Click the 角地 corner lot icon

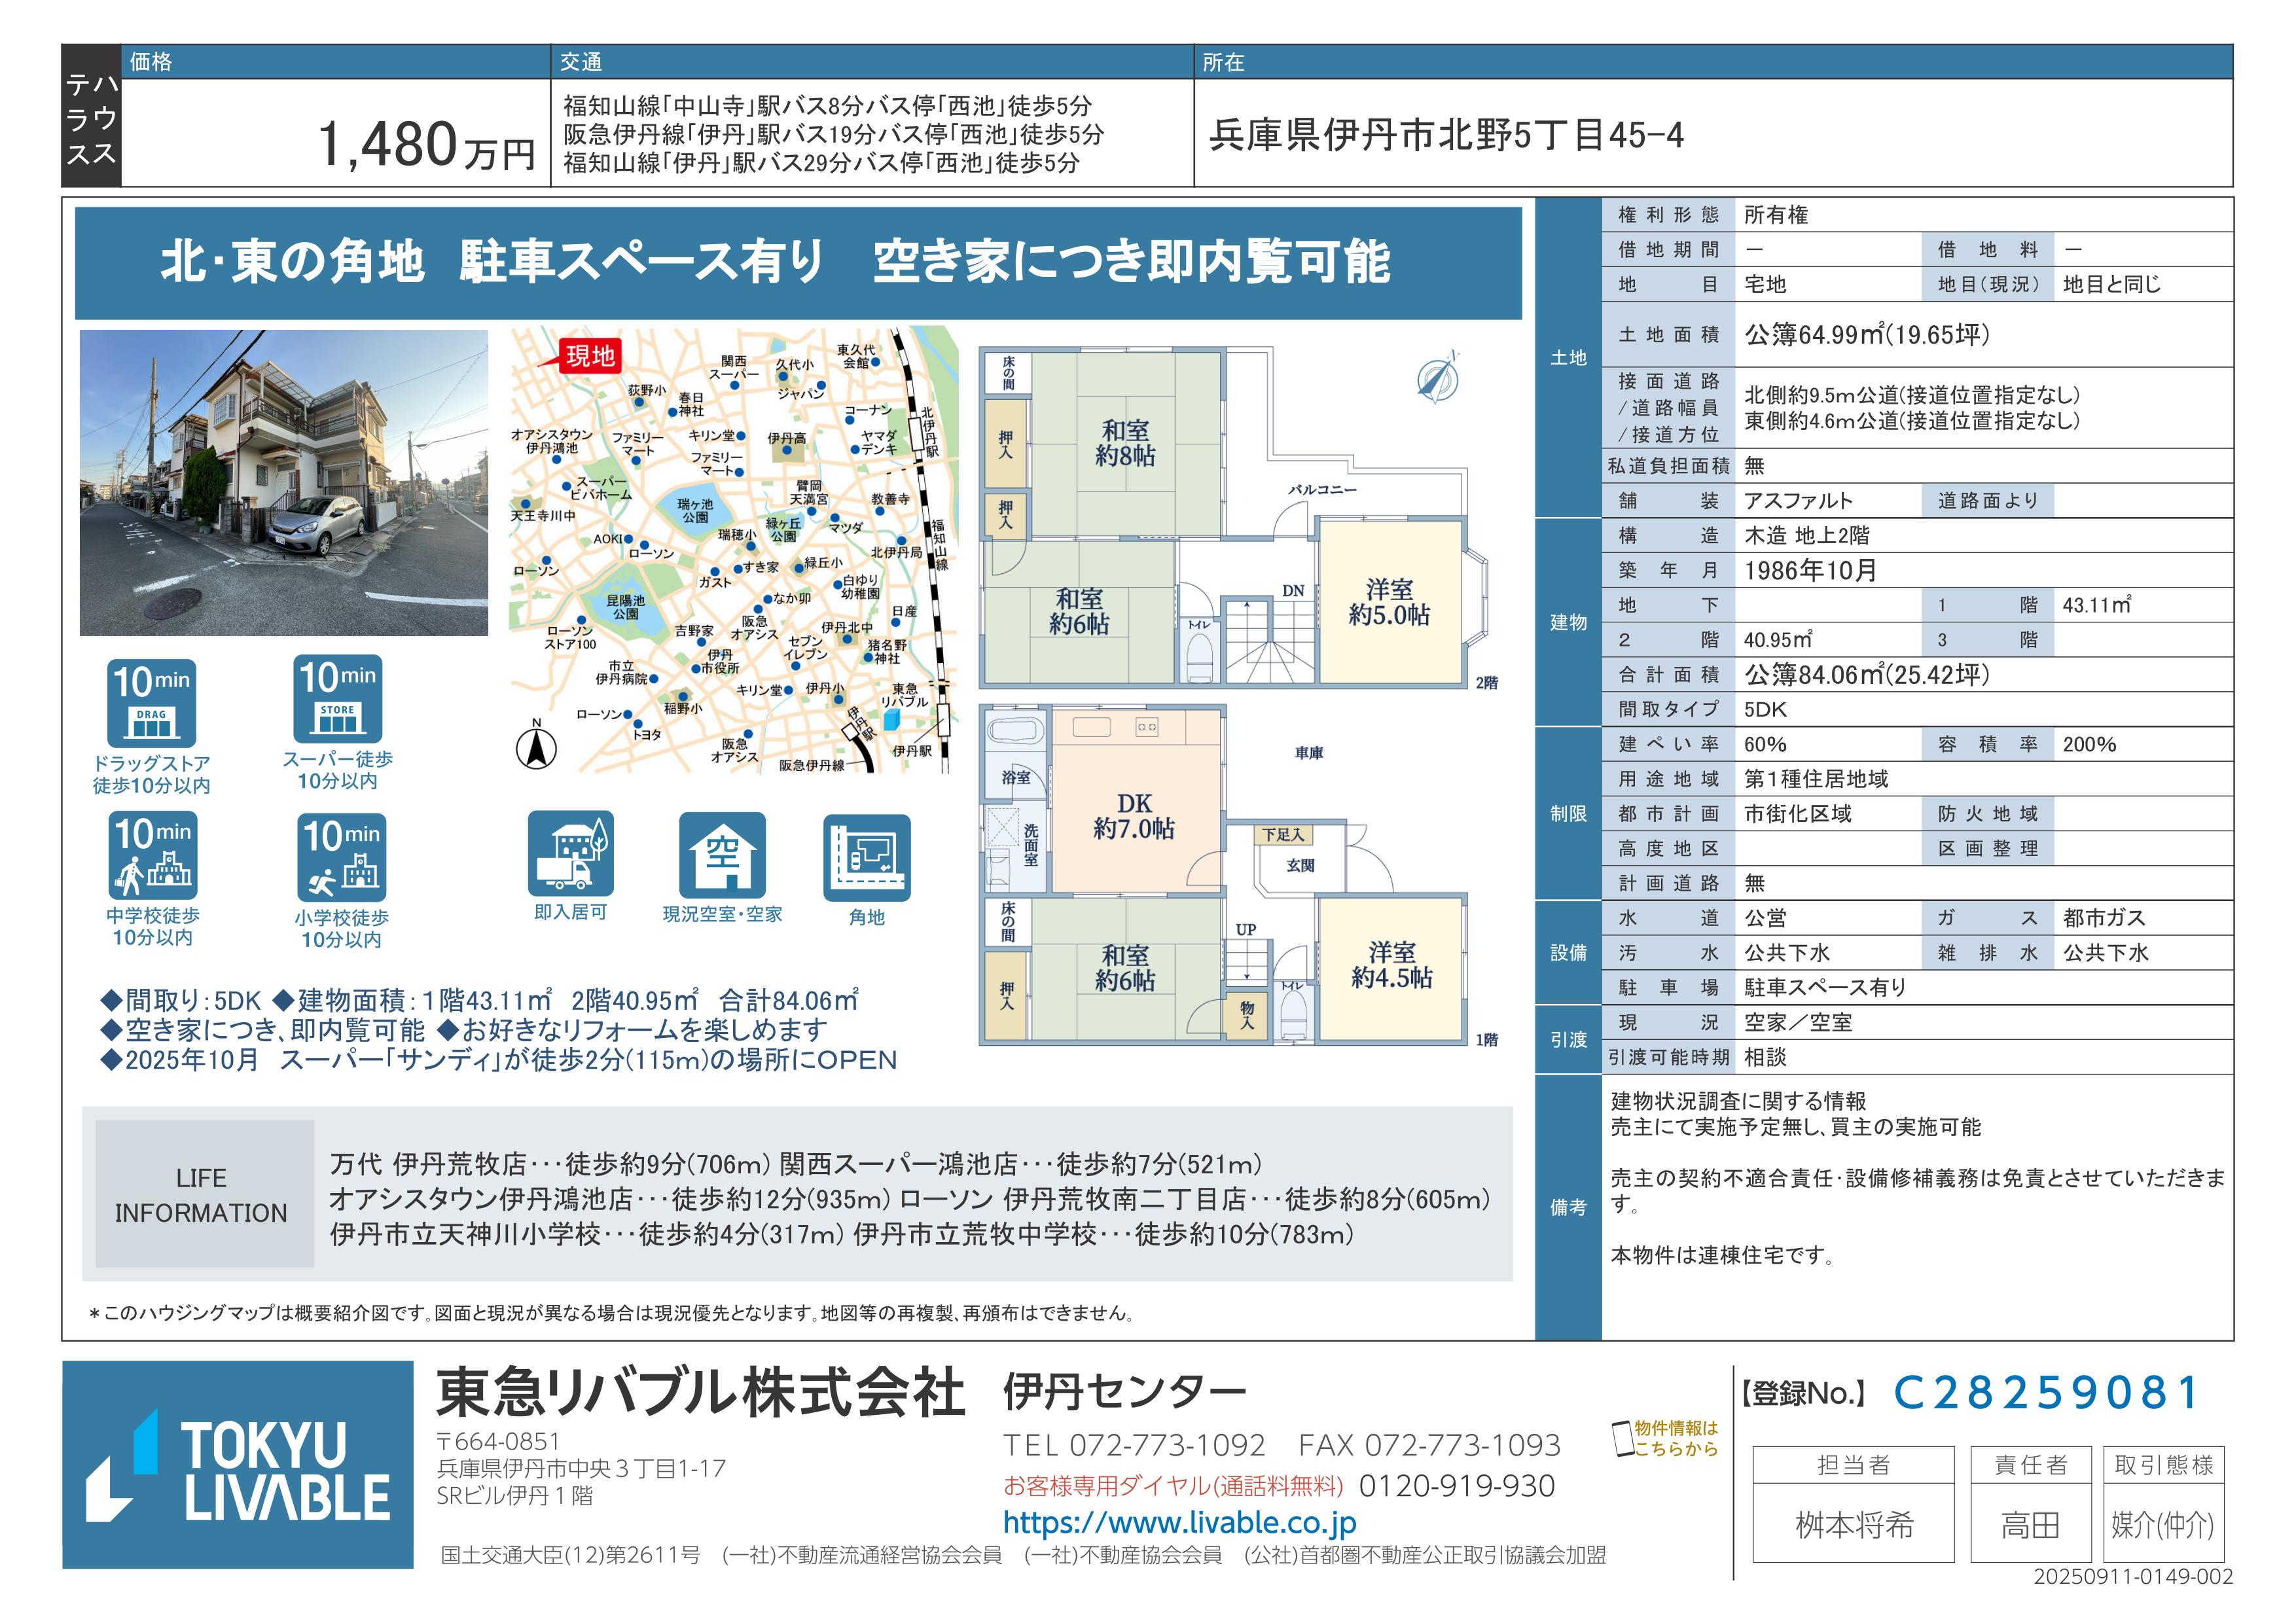[867, 857]
